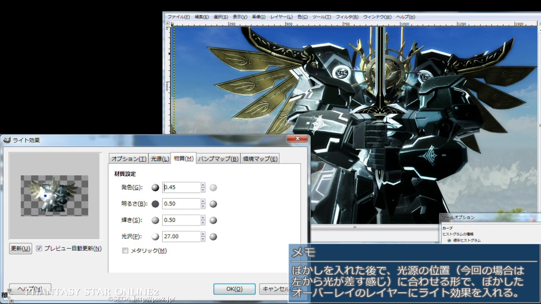Click the ツールオプション panel title
The image size is (541, 304).
(458, 217)
